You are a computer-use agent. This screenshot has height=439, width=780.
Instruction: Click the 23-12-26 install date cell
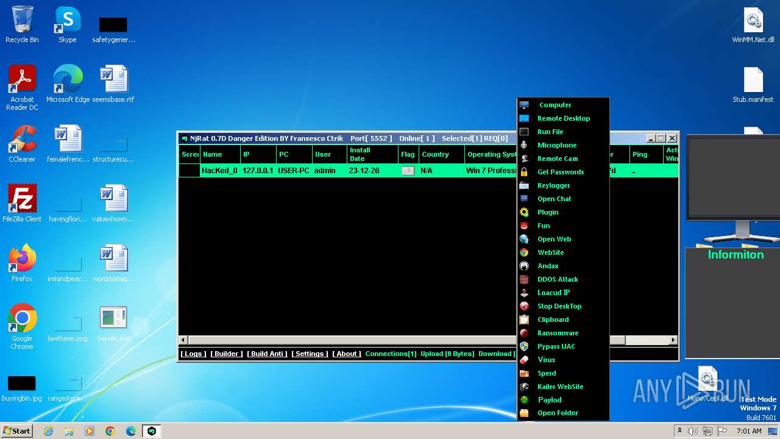pyautogui.click(x=364, y=171)
